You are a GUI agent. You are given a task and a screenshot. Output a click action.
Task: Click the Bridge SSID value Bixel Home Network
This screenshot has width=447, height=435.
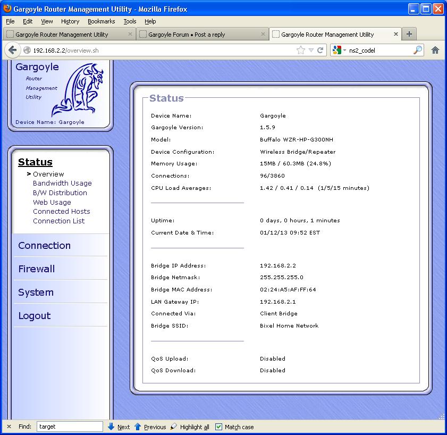click(289, 326)
